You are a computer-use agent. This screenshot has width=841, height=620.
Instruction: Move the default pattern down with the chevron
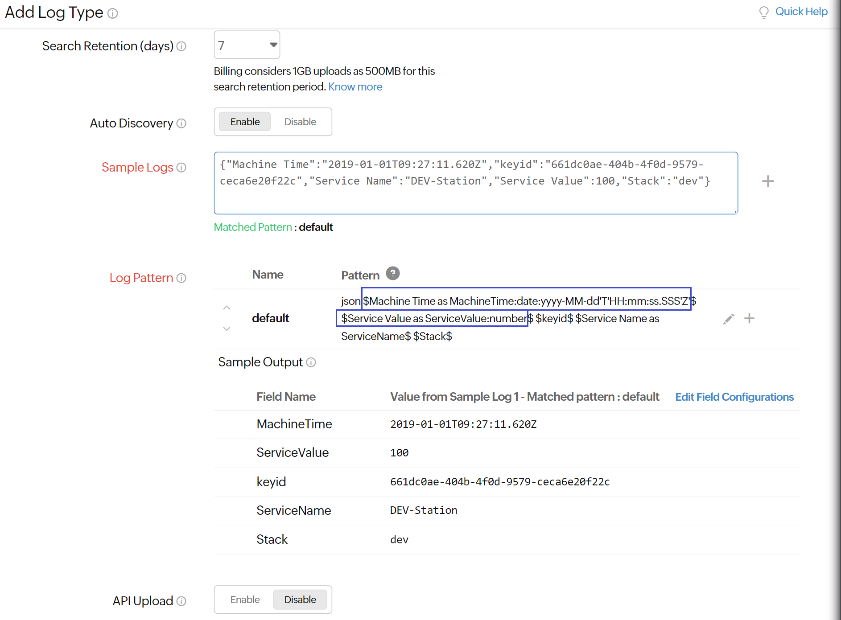click(227, 328)
